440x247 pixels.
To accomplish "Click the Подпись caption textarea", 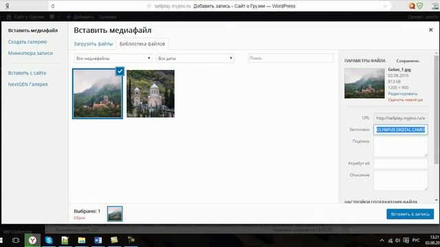I will [x=400, y=146].
